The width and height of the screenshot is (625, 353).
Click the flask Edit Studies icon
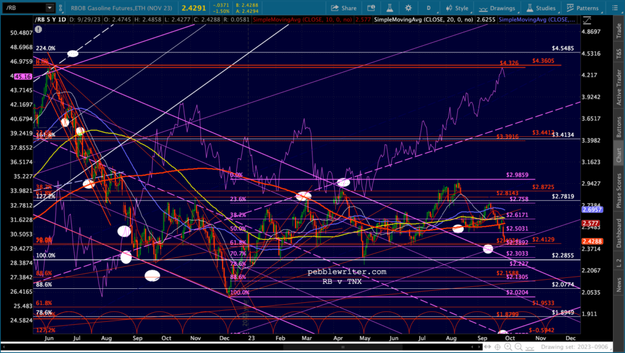click(x=389, y=8)
